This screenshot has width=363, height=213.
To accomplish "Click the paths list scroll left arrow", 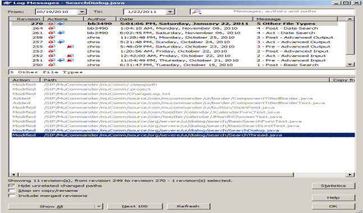I will tap(13, 174).
